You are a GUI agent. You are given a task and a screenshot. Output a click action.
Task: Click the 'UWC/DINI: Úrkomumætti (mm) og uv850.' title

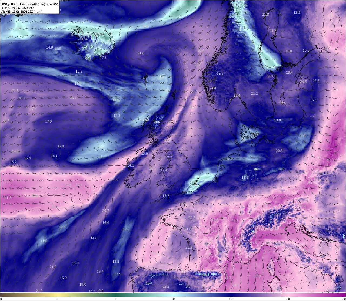(x=29, y=4)
